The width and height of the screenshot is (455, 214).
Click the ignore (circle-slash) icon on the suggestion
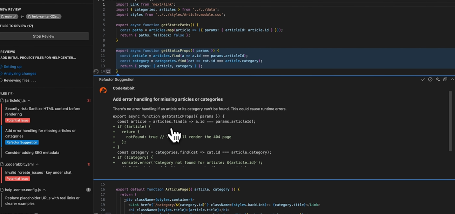[x=430, y=80]
